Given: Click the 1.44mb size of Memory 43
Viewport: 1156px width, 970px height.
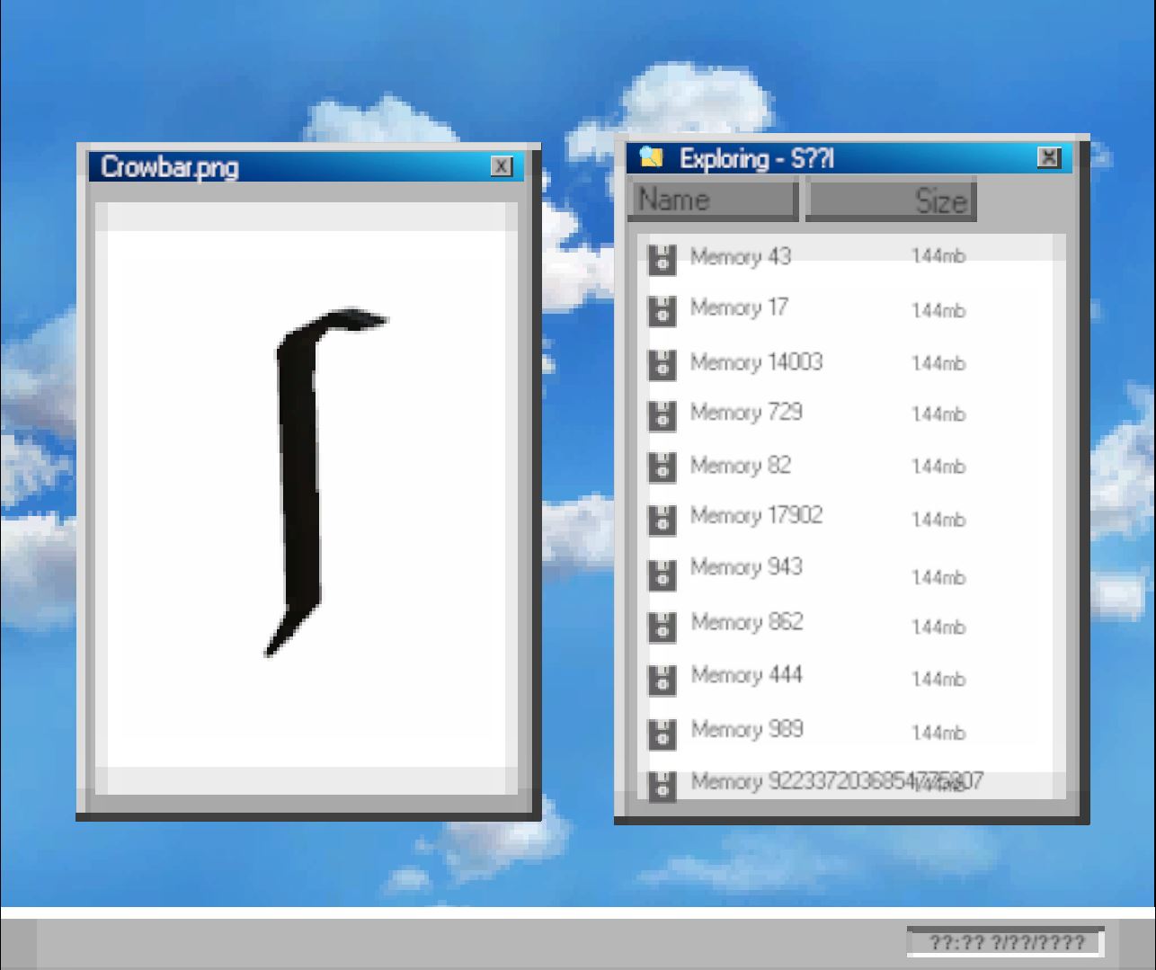Looking at the screenshot, I should [938, 257].
